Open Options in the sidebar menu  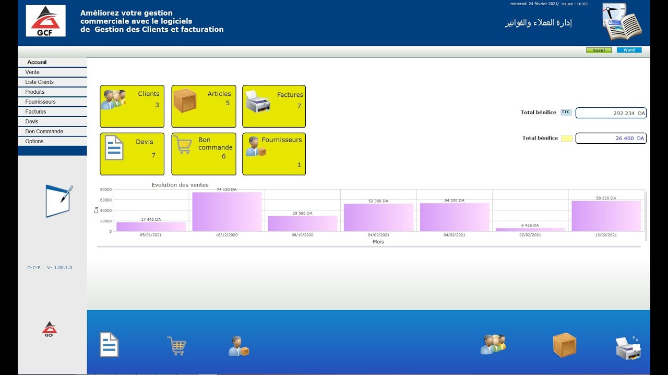[x=52, y=142]
